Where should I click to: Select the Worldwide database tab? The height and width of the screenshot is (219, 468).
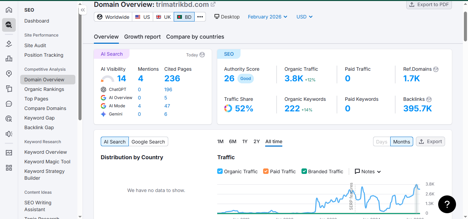(x=113, y=17)
